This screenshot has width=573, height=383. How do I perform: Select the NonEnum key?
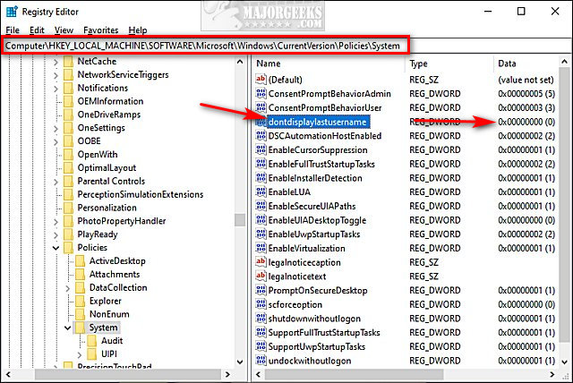109,314
